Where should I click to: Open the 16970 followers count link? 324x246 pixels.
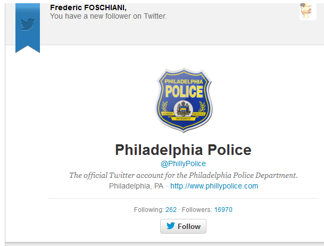pos(223,210)
